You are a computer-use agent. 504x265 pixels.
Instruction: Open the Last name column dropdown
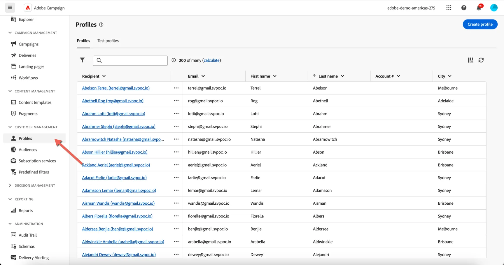point(342,76)
